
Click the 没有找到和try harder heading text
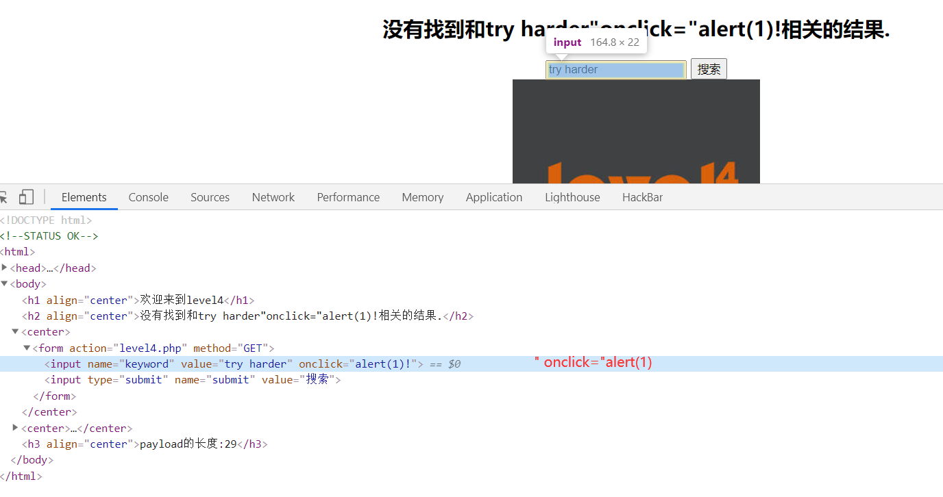(x=636, y=29)
